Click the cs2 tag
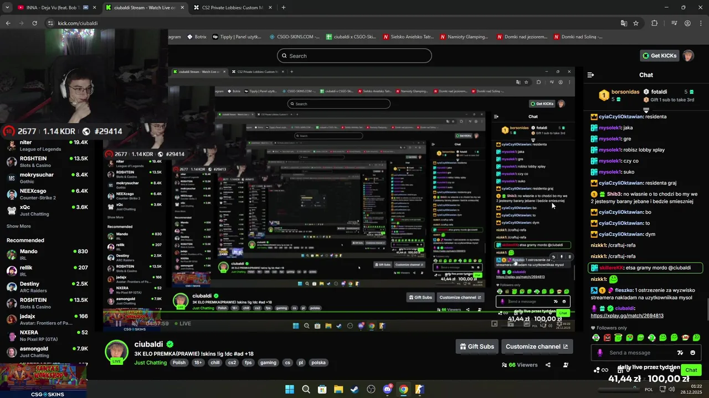Screen dimensions: 709x398 click(232, 363)
